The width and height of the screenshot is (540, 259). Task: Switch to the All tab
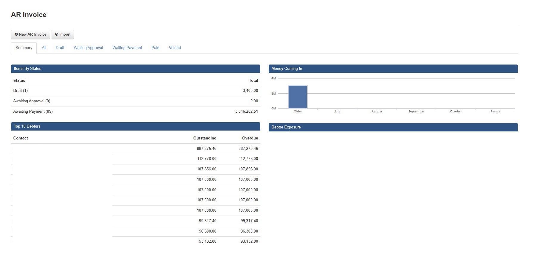[44, 48]
